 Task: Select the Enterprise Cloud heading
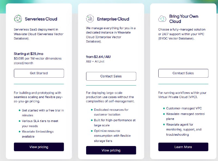click(x=113, y=19)
